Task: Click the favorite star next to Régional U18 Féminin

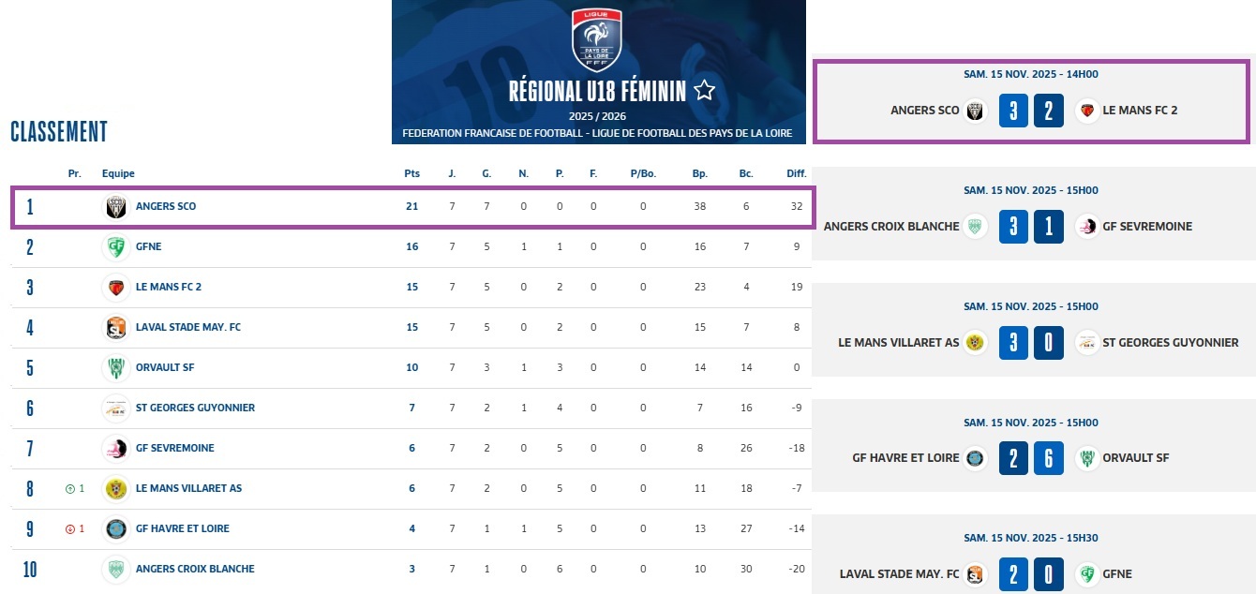Action: (x=705, y=91)
